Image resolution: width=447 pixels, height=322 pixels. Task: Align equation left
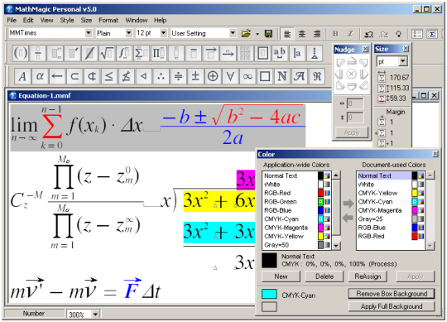(x=287, y=34)
